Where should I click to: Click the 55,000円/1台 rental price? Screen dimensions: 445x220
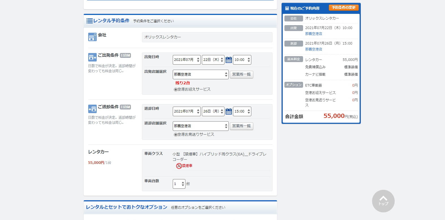coord(100,163)
